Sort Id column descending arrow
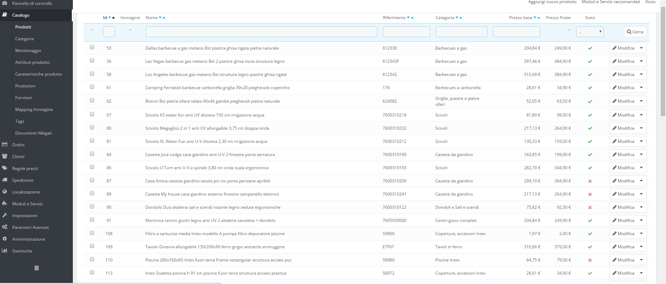Image resolution: width=666 pixels, height=284 pixels. tap(110, 17)
